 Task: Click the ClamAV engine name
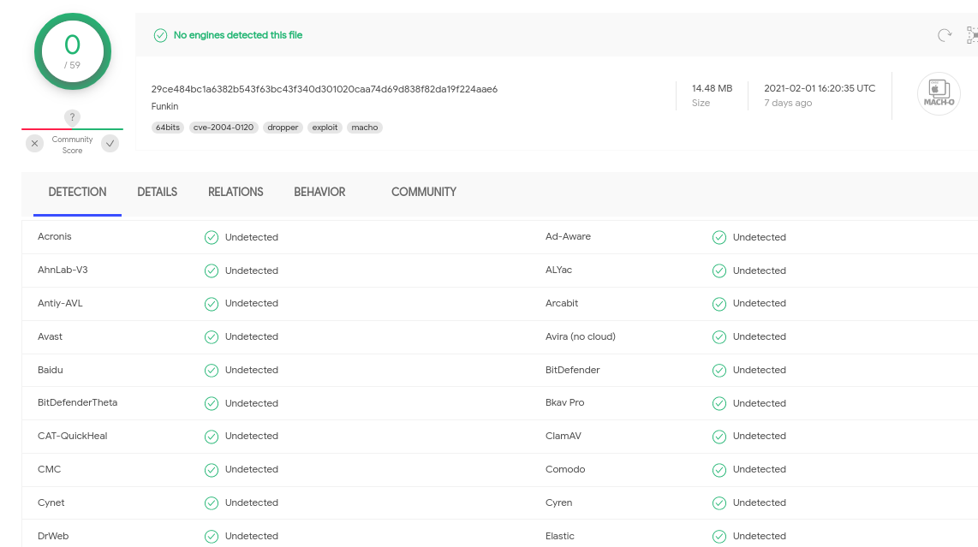coord(564,436)
